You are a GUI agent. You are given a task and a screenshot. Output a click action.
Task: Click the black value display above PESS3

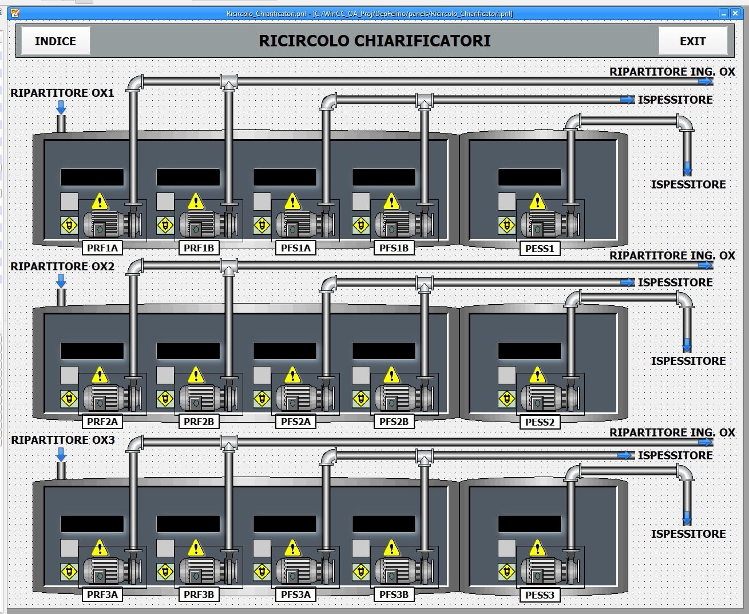pos(530,524)
